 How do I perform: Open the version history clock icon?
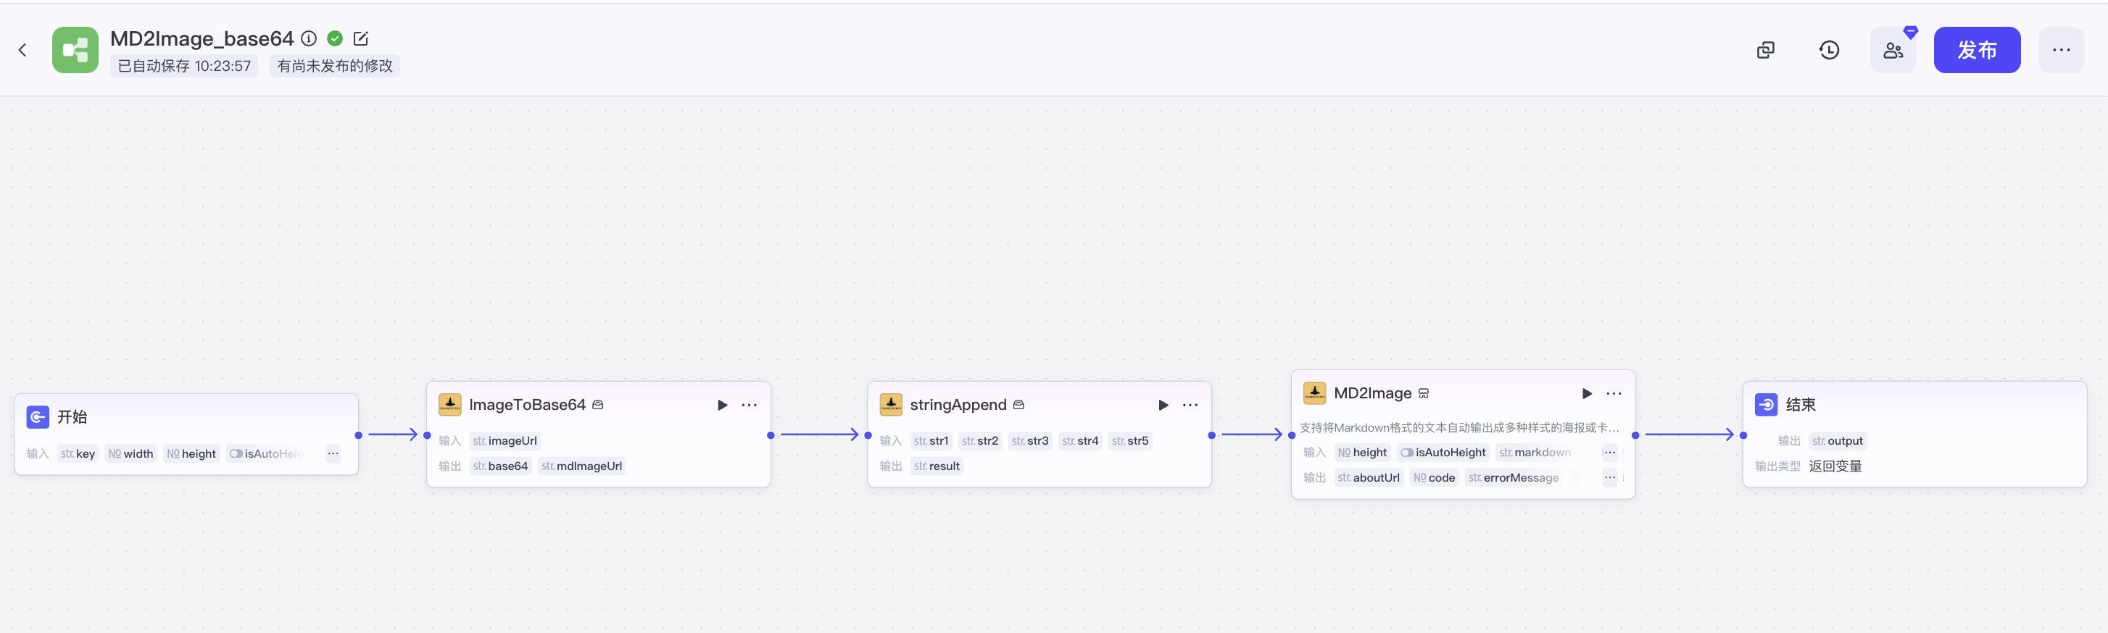coord(1829,50)
